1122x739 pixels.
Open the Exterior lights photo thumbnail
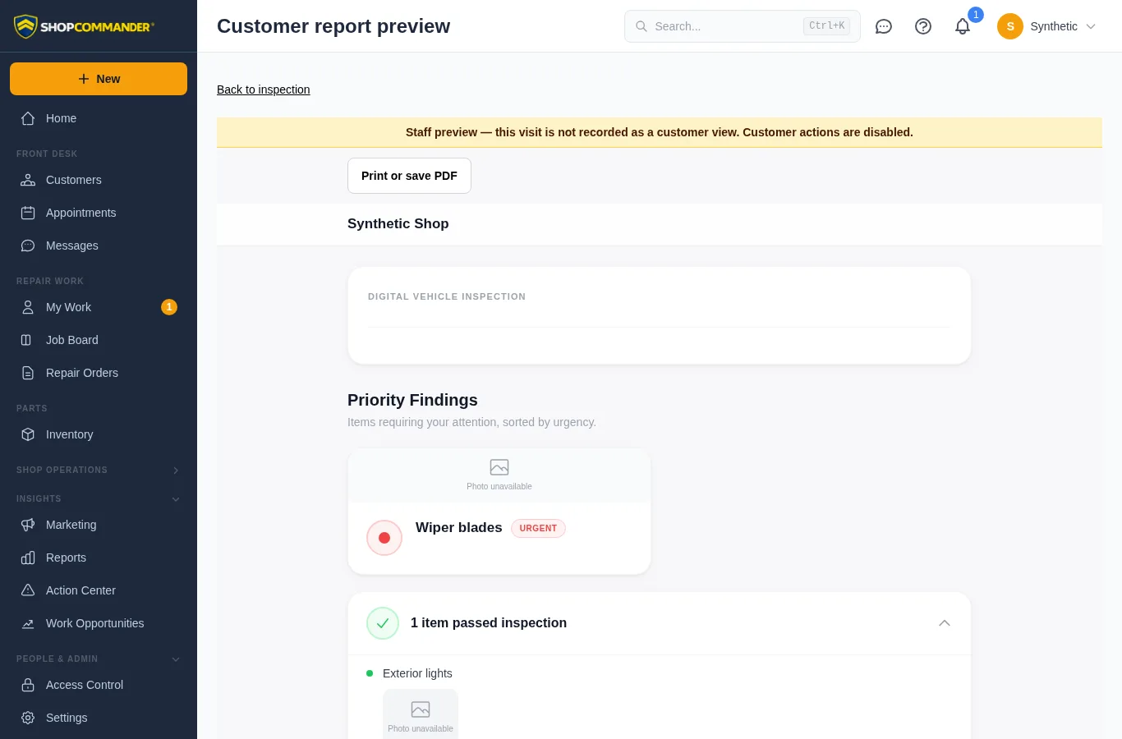[x=421, y=714]
